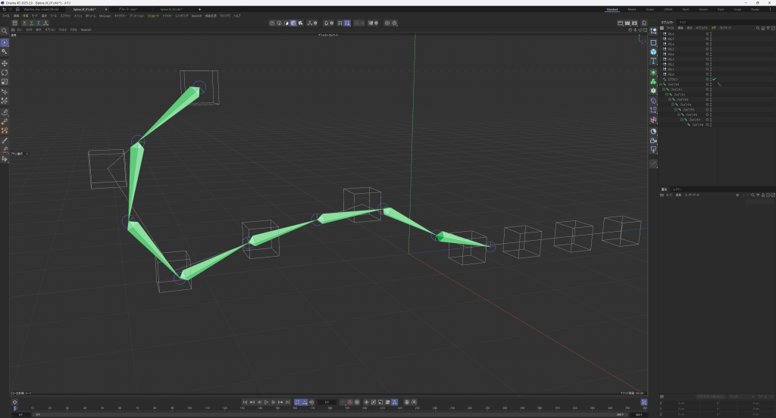This screenshot has width=776, height=418.
Task: Click the IK tag on the ジョイント.0 row
Action: point(719,84)
